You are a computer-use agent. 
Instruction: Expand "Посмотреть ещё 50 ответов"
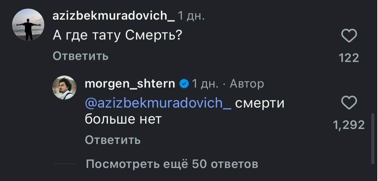[x=172, y=164]
